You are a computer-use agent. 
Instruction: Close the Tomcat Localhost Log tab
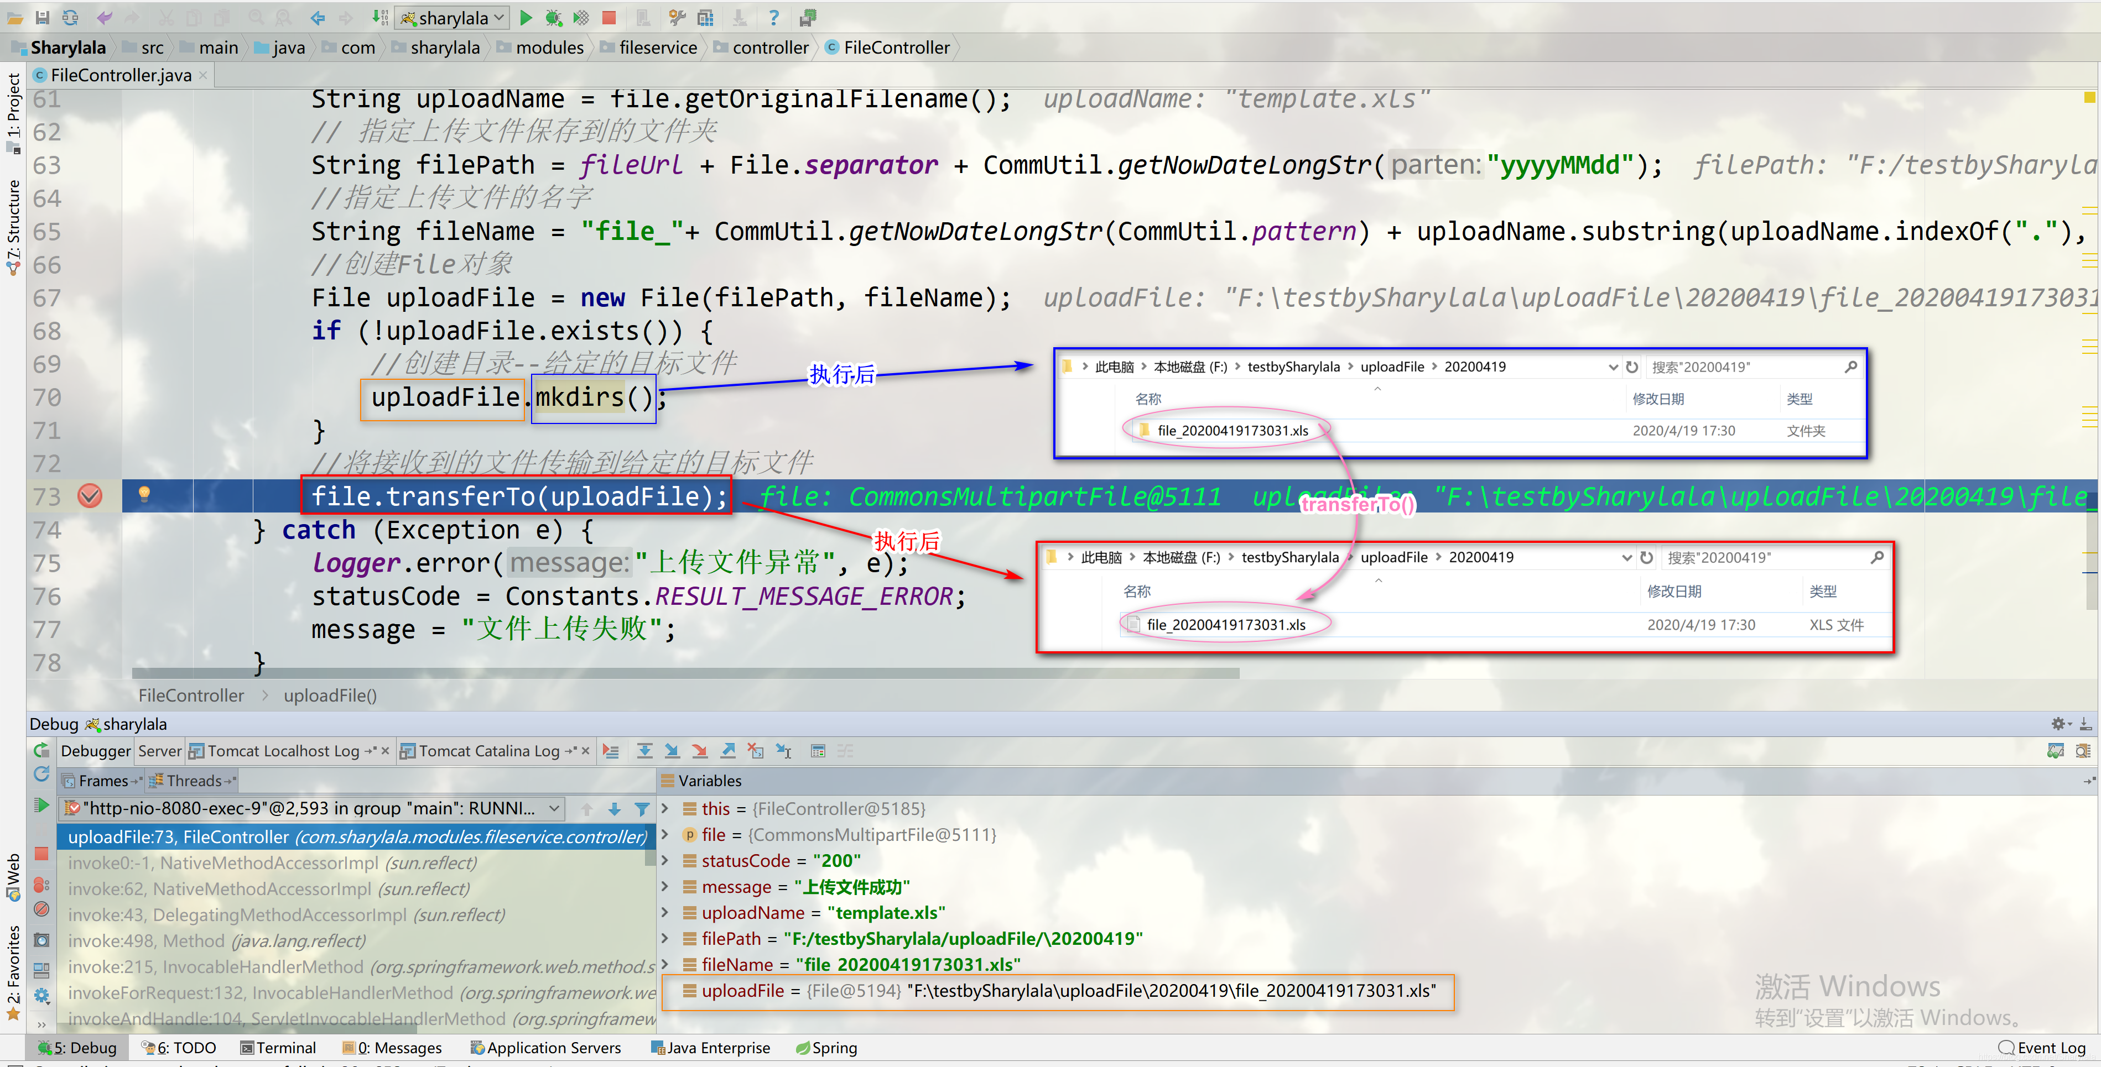coord(385,751)
